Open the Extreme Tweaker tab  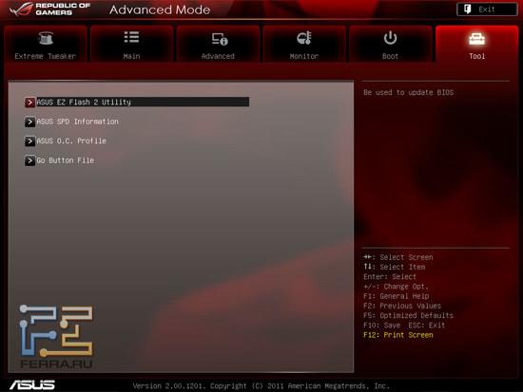[46, 44]
